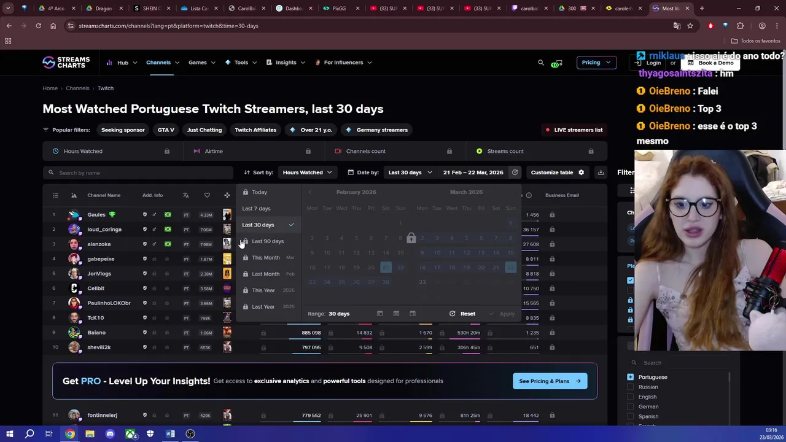Click the refresh icon beside the date range

[515, 173]
